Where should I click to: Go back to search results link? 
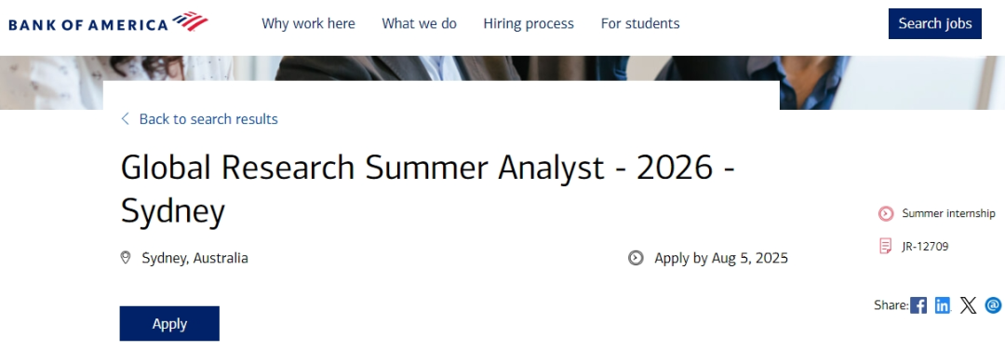click(x=208, y=119)
